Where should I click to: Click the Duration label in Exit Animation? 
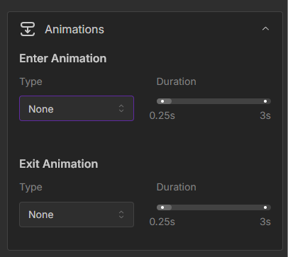pos(177,187)
